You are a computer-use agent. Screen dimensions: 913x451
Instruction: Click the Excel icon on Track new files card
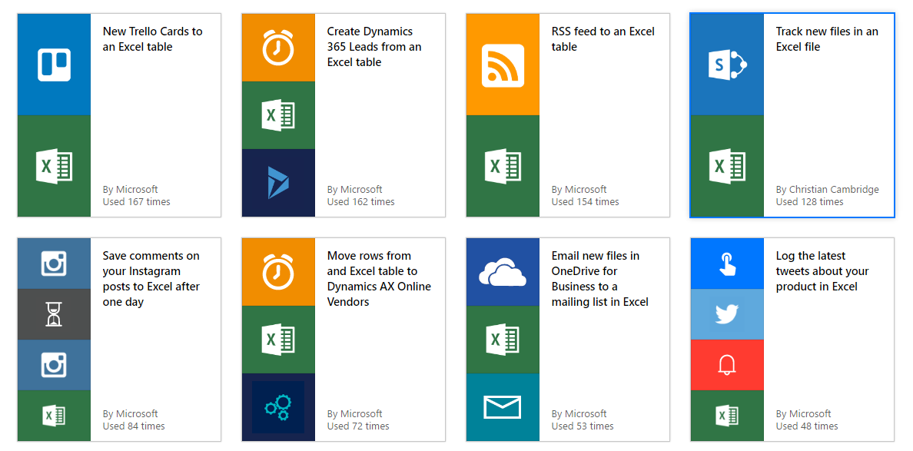(727, 166)
